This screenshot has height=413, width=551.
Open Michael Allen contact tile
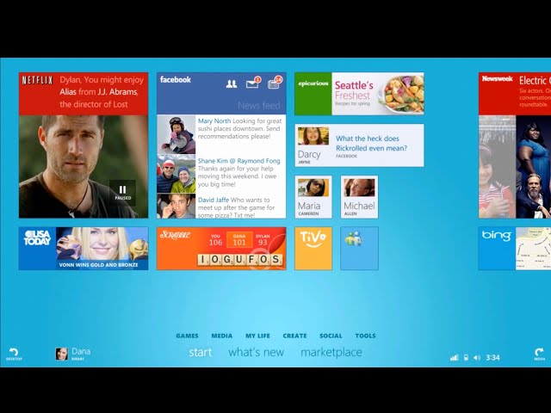pyautogui.click(x=359, y=197)
